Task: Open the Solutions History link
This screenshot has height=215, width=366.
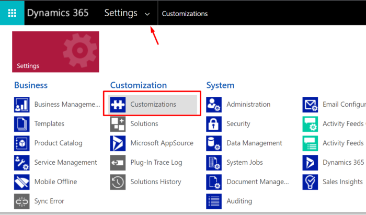Action: coord(155,182)
